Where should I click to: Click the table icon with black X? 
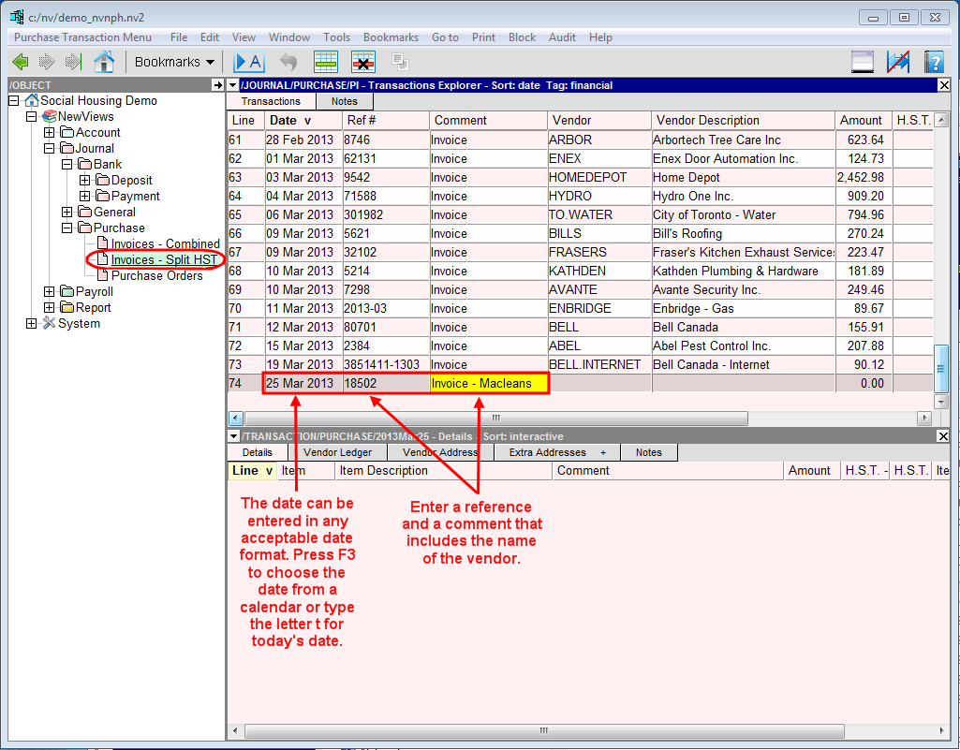(363, 62)
